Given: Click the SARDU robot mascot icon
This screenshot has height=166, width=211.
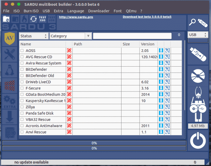Looking at the screenshot, I should [198, 104].
